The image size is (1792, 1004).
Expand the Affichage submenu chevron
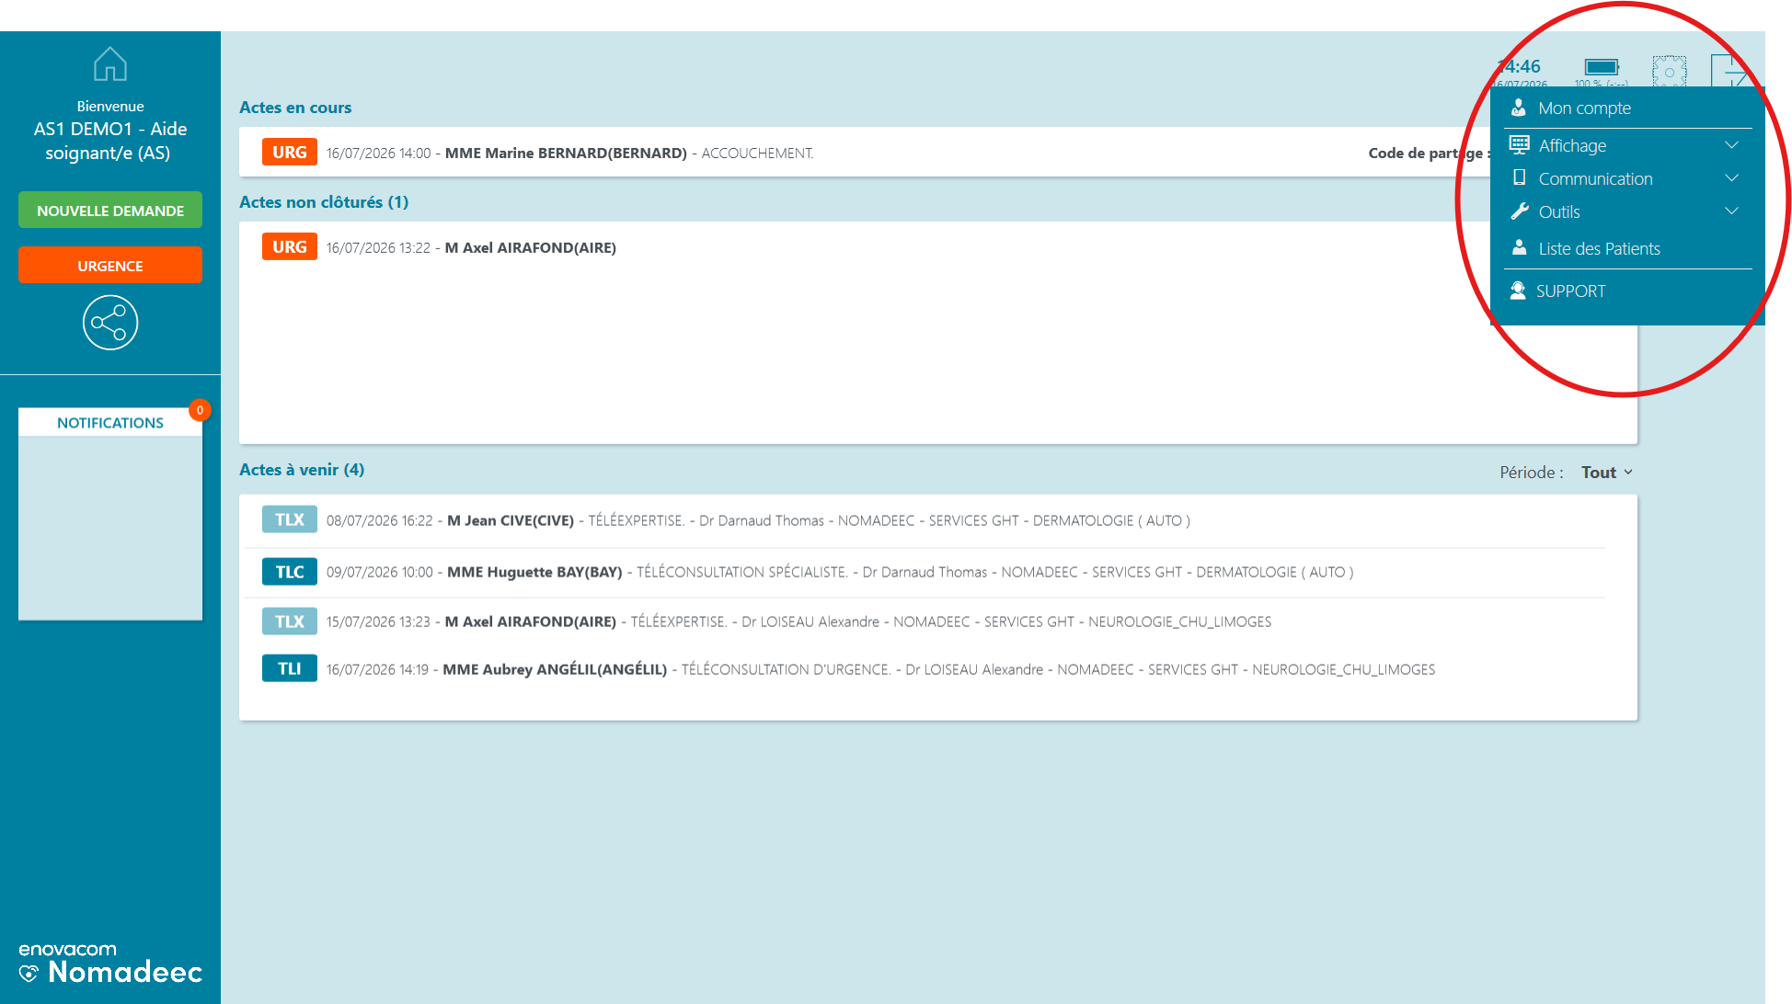click(x=1731, y=145)
